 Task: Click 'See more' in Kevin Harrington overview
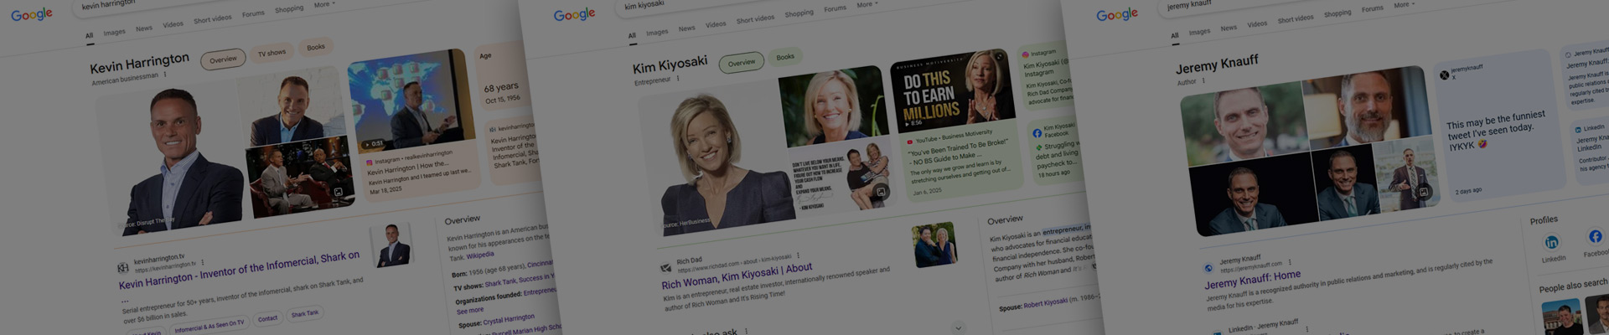pyautogui.click(x=470, y=310)
